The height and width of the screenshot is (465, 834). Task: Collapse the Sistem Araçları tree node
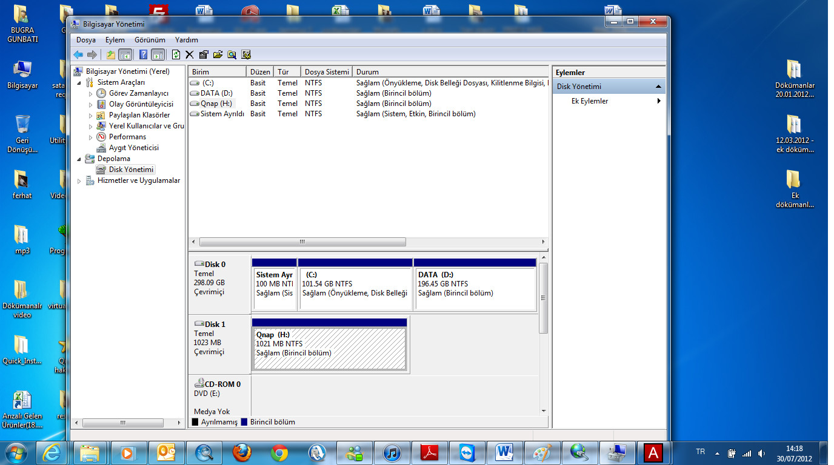point(79,82)
